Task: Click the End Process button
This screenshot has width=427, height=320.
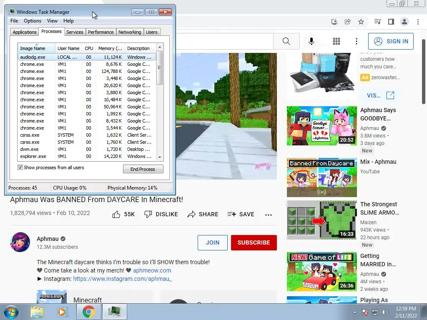Action: [x=143, y=169]
